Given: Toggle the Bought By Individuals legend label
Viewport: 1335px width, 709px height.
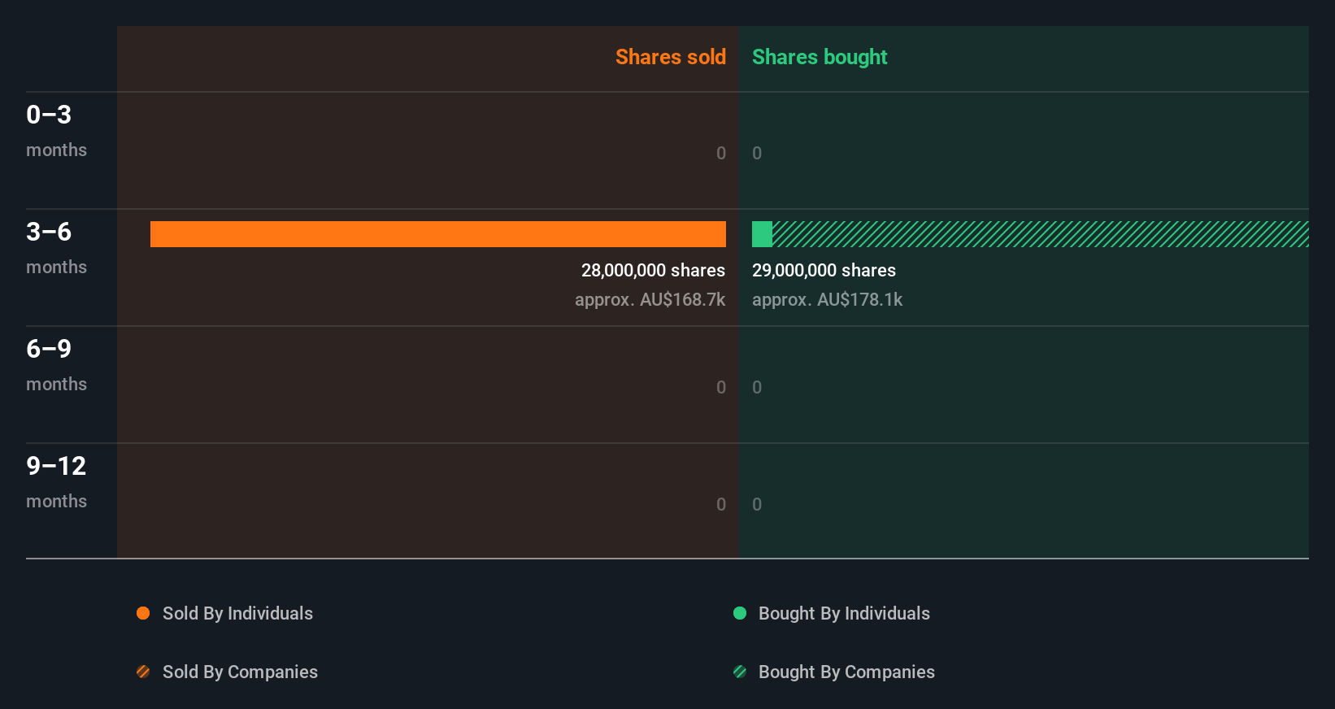Looking at the screenshot, I should [x=844, y=613].
